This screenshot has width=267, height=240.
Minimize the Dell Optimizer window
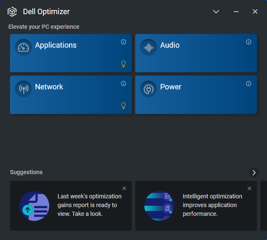pos(236,12)
